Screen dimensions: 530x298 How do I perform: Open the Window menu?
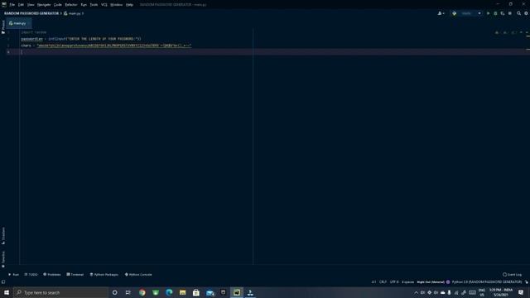(x=116, y=5)
